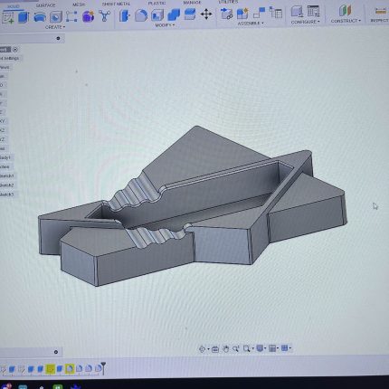
Task: Click the Construct Offset Plane icon
Action: (x=345, y=11)
